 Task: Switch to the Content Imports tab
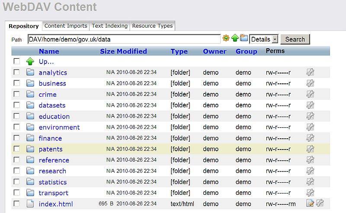pyautogui.click(x=66, y=26)
